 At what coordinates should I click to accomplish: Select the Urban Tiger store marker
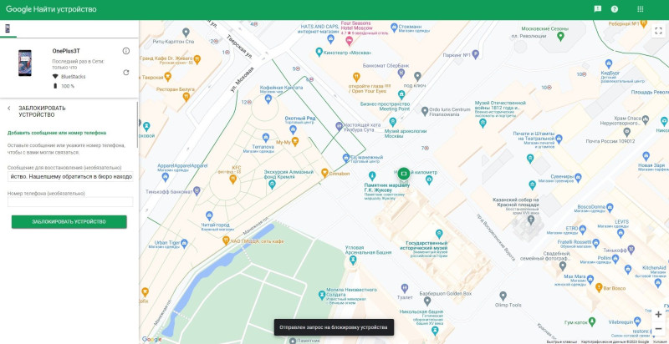(x=184, y=244)
